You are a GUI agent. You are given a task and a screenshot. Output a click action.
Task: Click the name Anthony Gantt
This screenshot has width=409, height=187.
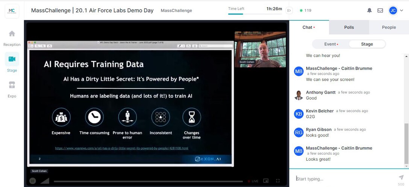tap(321, 92)
